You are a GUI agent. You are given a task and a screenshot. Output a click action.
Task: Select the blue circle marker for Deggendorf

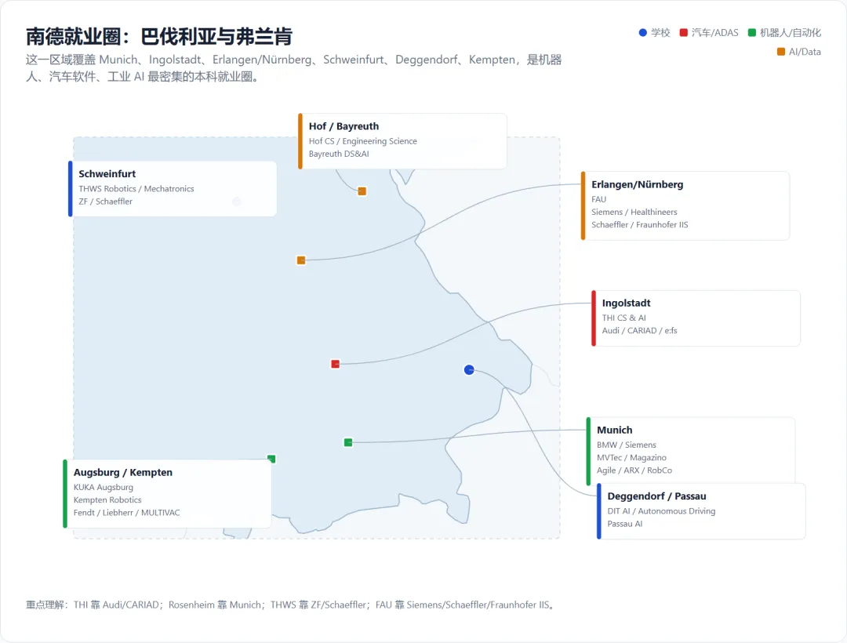pyautogui.click(x=469, y=370)
